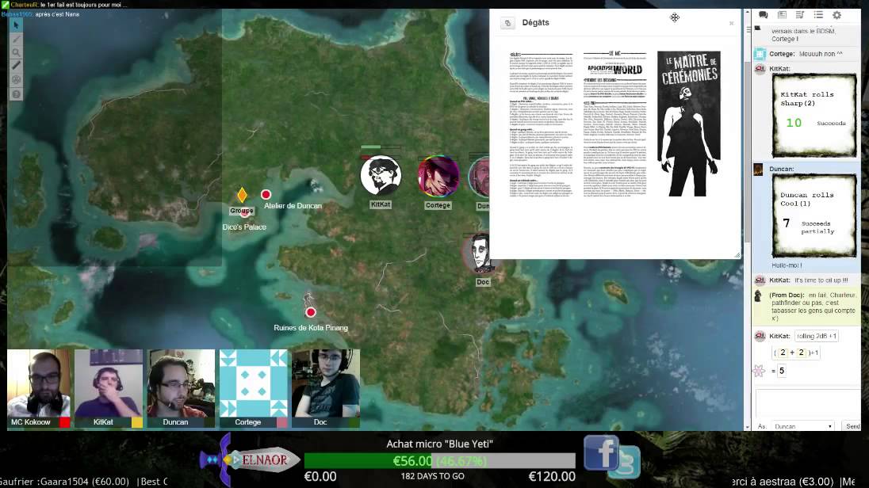Viewport: 869px width, 488px height.
Task: Grab the move handle of Dégâts dialog
Action: tap(675, 17)
